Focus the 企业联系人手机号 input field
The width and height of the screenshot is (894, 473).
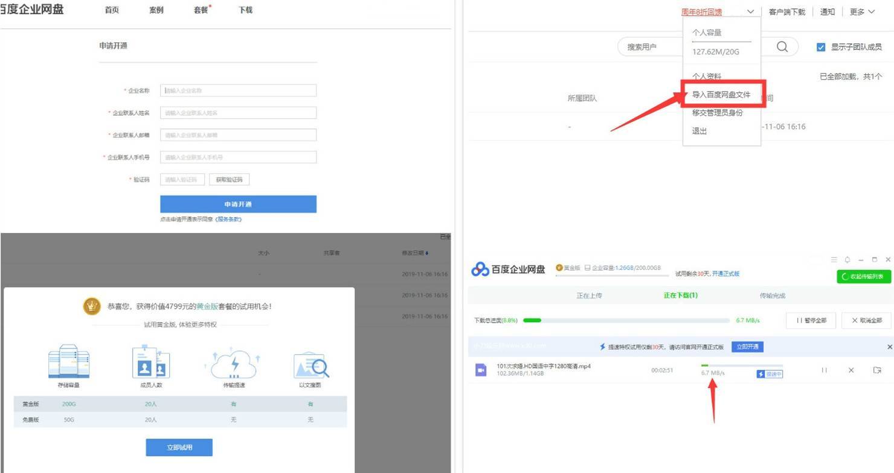(238, 157)
